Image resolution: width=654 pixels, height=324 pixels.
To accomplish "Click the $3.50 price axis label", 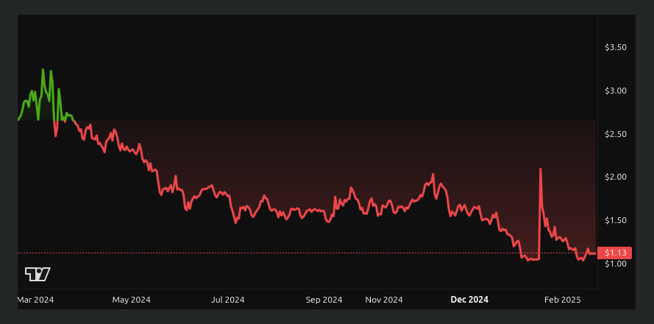I will coord(616,48).
